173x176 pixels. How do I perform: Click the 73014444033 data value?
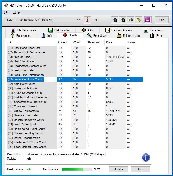coord(115,57)
